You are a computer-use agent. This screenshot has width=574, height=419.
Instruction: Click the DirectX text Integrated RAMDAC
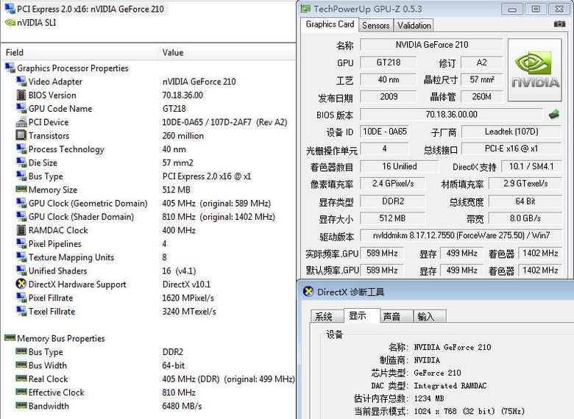(x=450, y=386)
